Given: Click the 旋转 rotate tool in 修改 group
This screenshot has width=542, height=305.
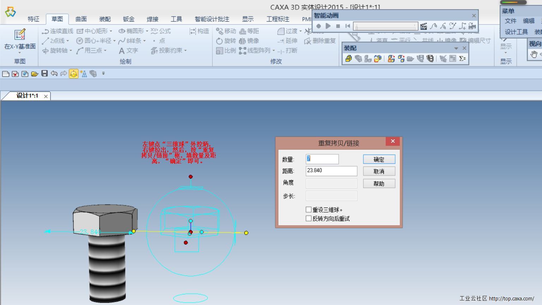Looking at the screenshot, I should pyautogui.click(x=226, y=41).
